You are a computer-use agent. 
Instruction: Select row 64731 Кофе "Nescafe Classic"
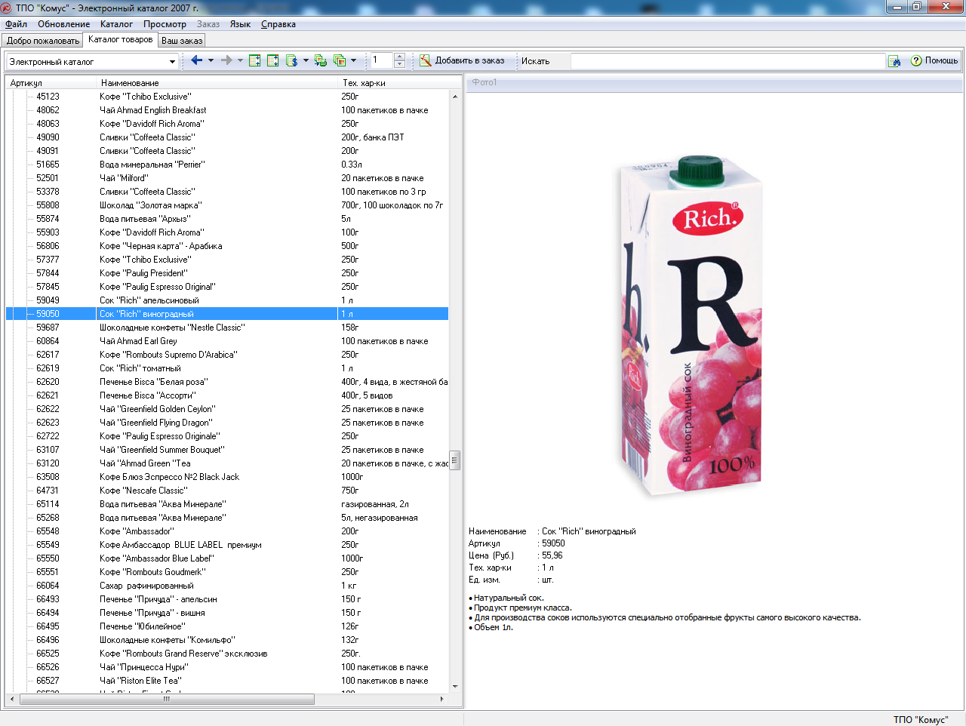point(227,491)
